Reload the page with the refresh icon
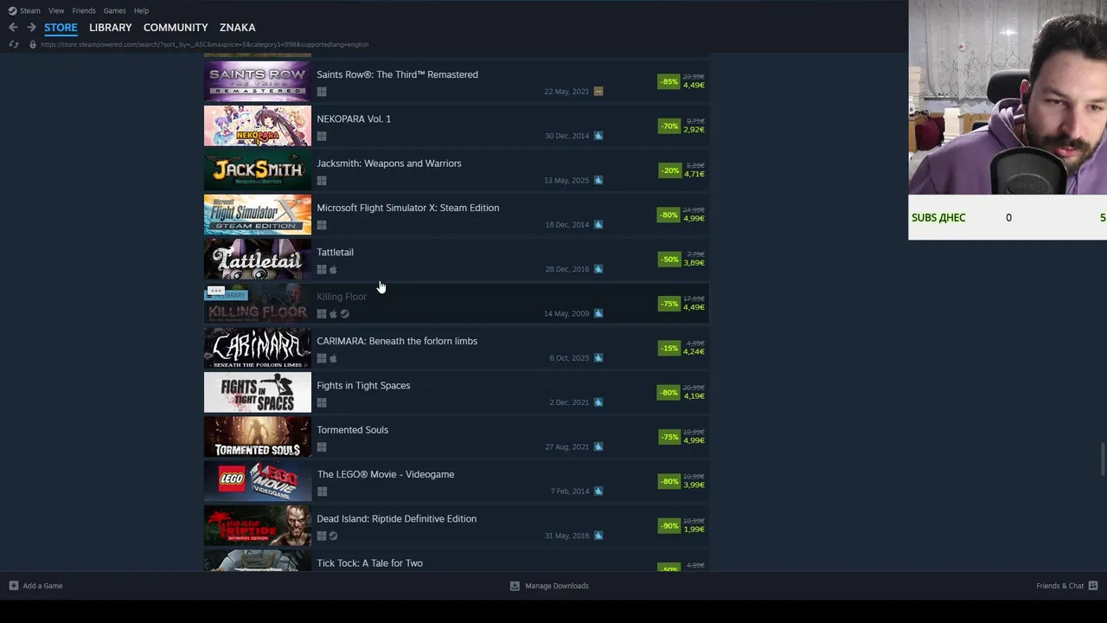Screen dimensions: 1107x623 13,44
